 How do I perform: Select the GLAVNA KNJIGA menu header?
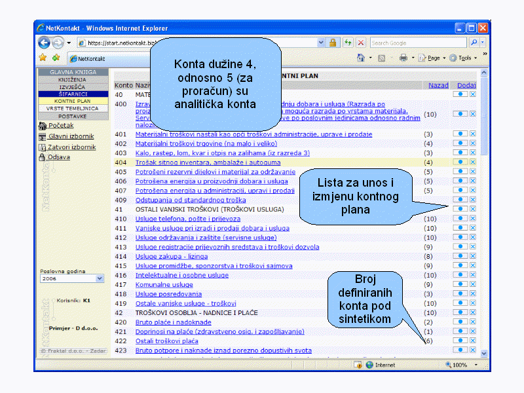[73, 72]
